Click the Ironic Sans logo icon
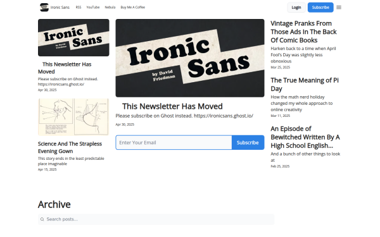This screenshot has height=237, width=380. (44, 7)
